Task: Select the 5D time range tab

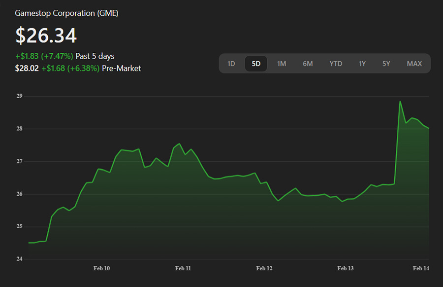Action: click(256, 64)
